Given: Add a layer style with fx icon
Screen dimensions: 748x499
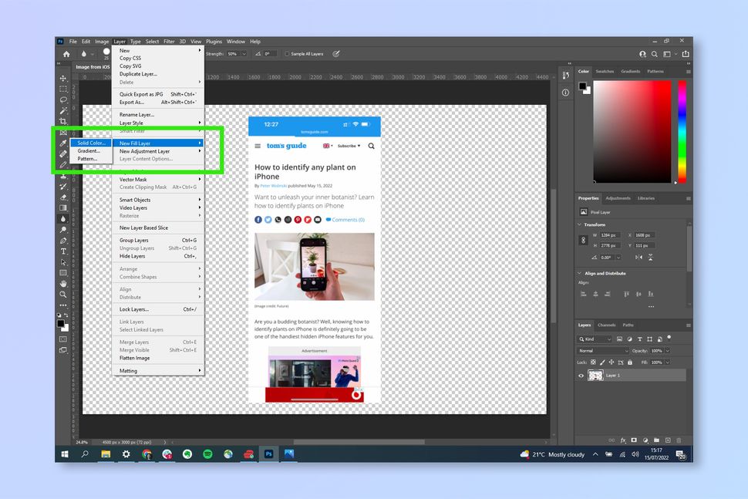Looking at the screenshot, I should pyautogui.click(x=622, y=440).
